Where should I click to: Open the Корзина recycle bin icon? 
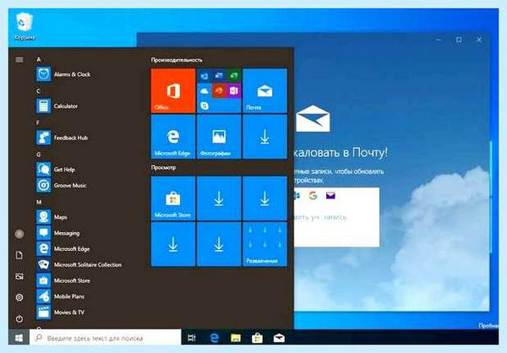25,26
